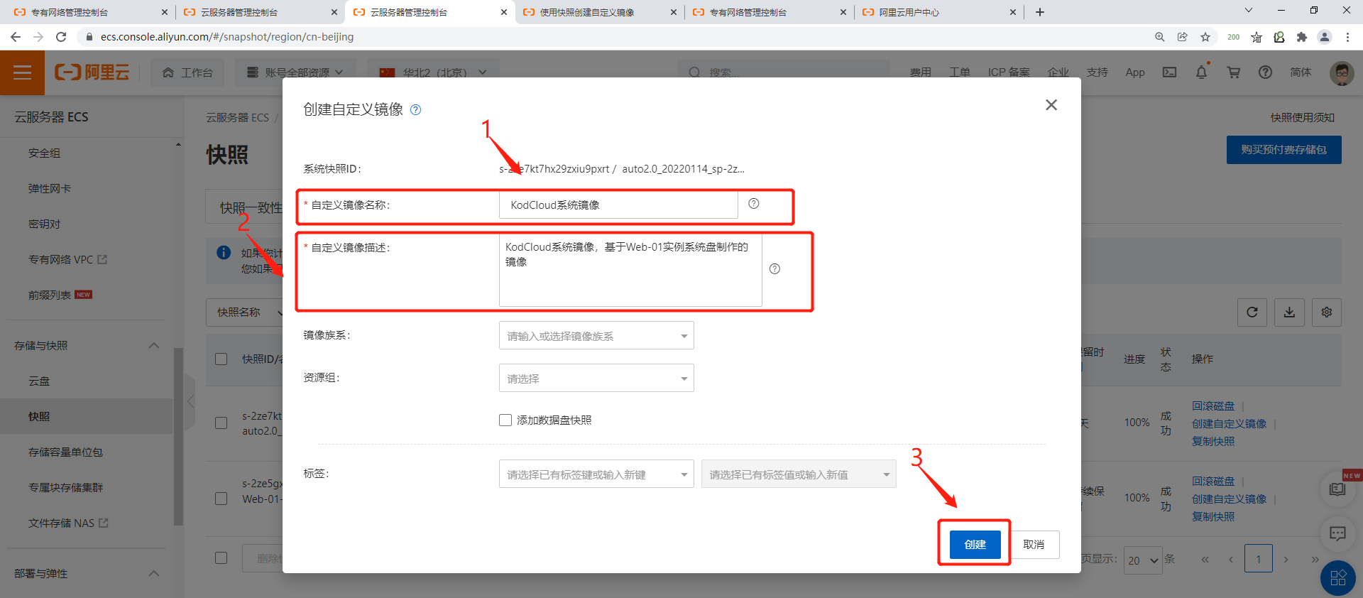Collapse the 部署与弹性 section
Screen dimensions: 1363x598
click(x=154, y=573)
